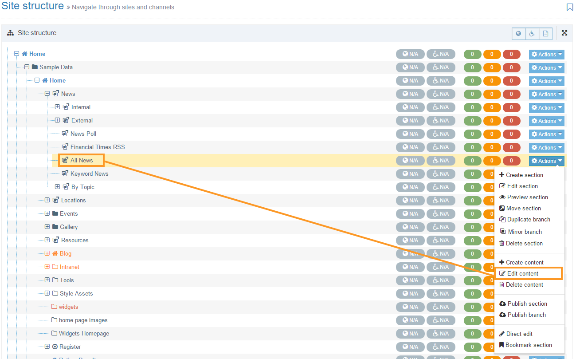This screenshot has width=576, height=359.
Task: Select Duplicate branch in the dropdown menu
Action: (529, 219)
